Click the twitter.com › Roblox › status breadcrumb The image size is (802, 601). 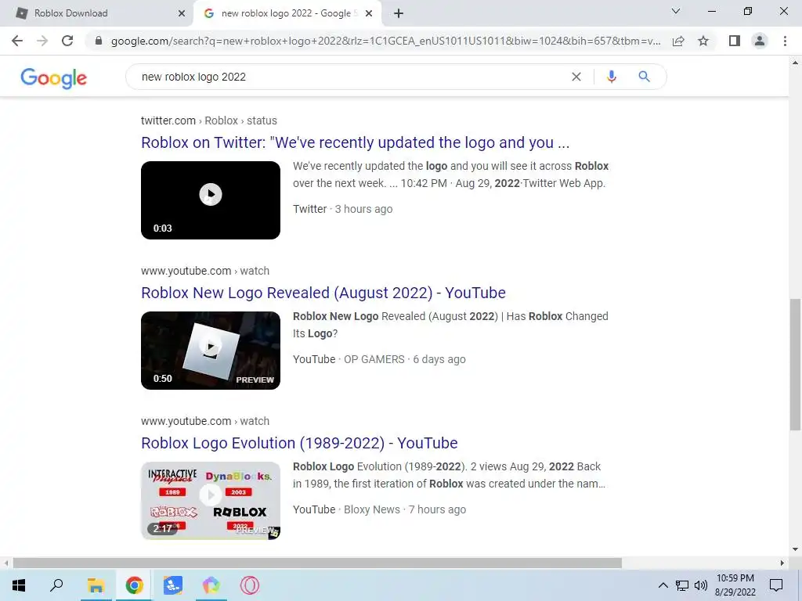(x=208, y=121)
